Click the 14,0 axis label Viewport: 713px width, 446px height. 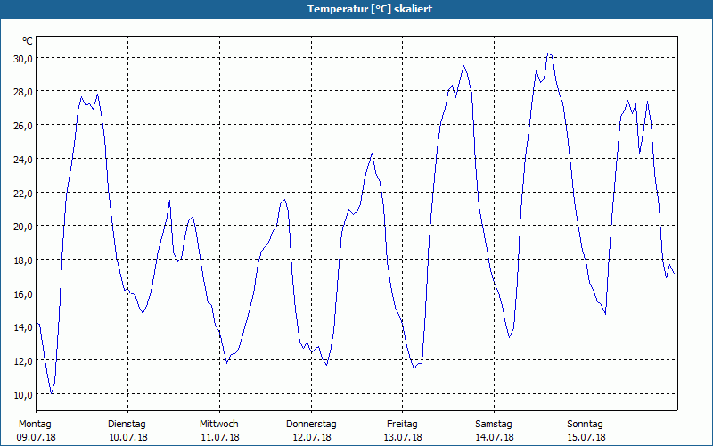(x=23, y=327)
